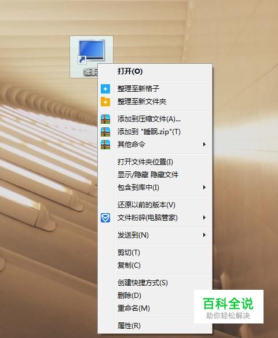
Task: Open 包含到库中(I) menu entry
Action: click(x=155, y=188)
